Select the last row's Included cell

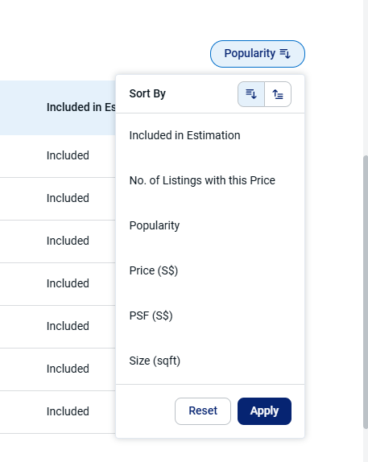pyautogui.click(x=68, y=411)
